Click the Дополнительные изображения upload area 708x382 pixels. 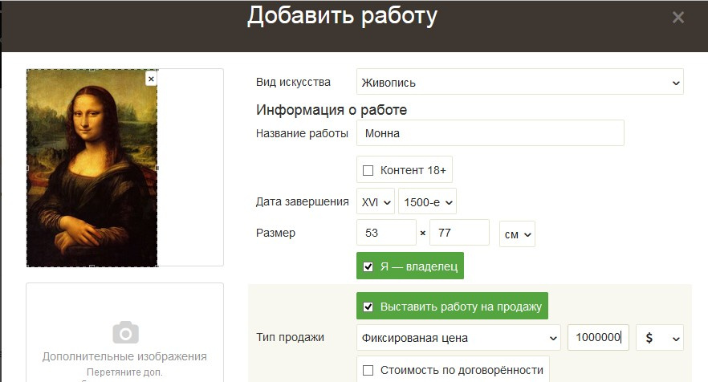124,345
